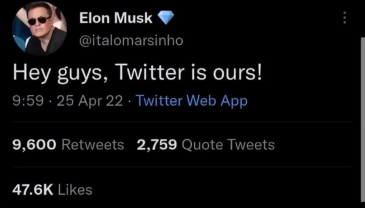
Task: View the 2,759 quote tweets number
Action: point(157,145)
